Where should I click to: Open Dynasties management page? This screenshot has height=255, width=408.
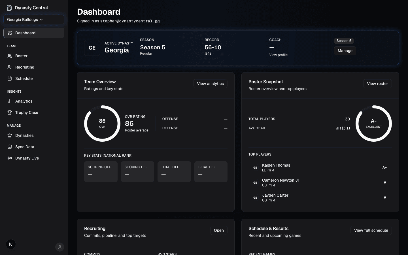click(x=34, y=135)
